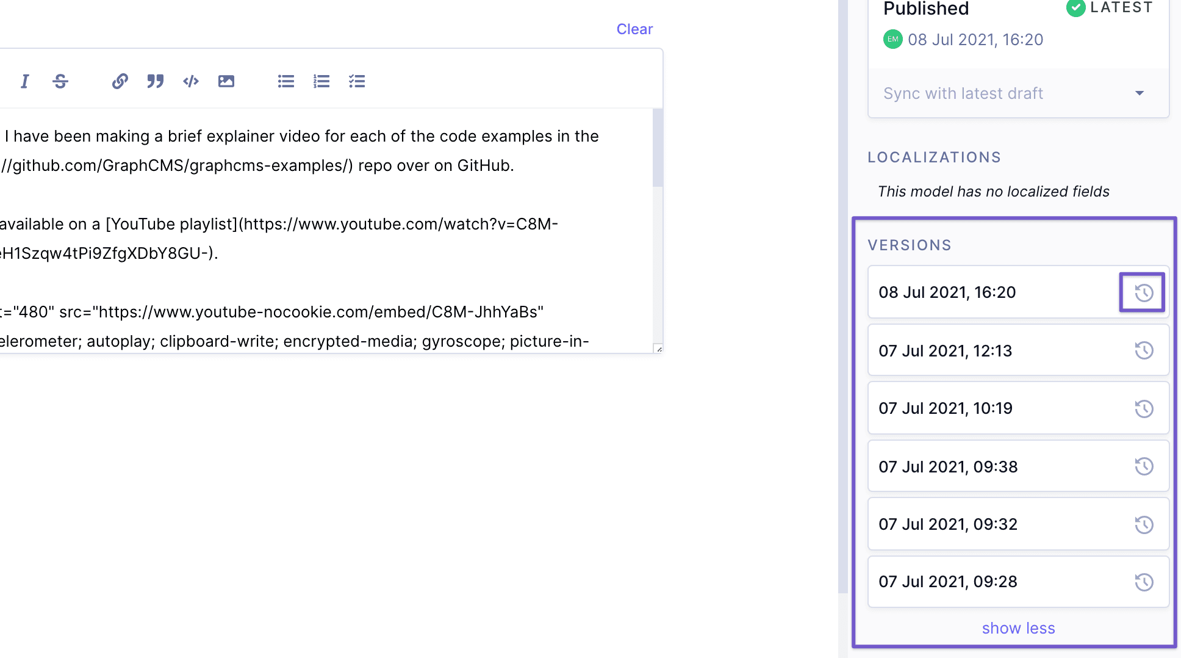Restore the 08 Jul 2021, 16:20 version
1181x658 pixels.
(1143, 292)
